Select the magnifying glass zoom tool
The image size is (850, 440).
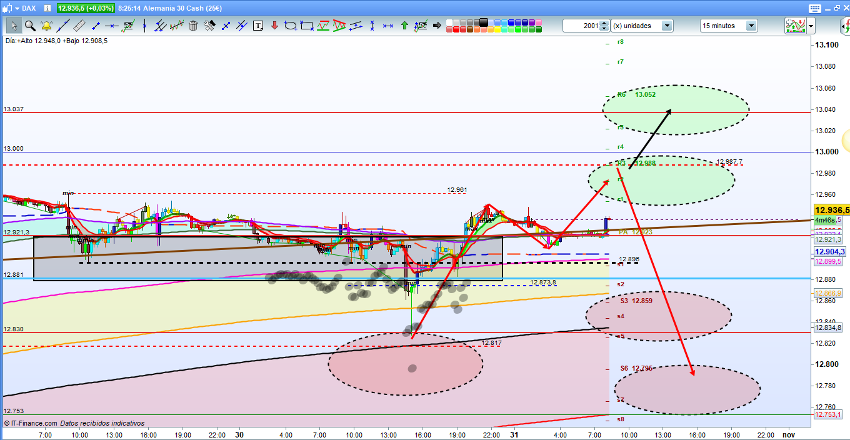(x=29, y=26)
